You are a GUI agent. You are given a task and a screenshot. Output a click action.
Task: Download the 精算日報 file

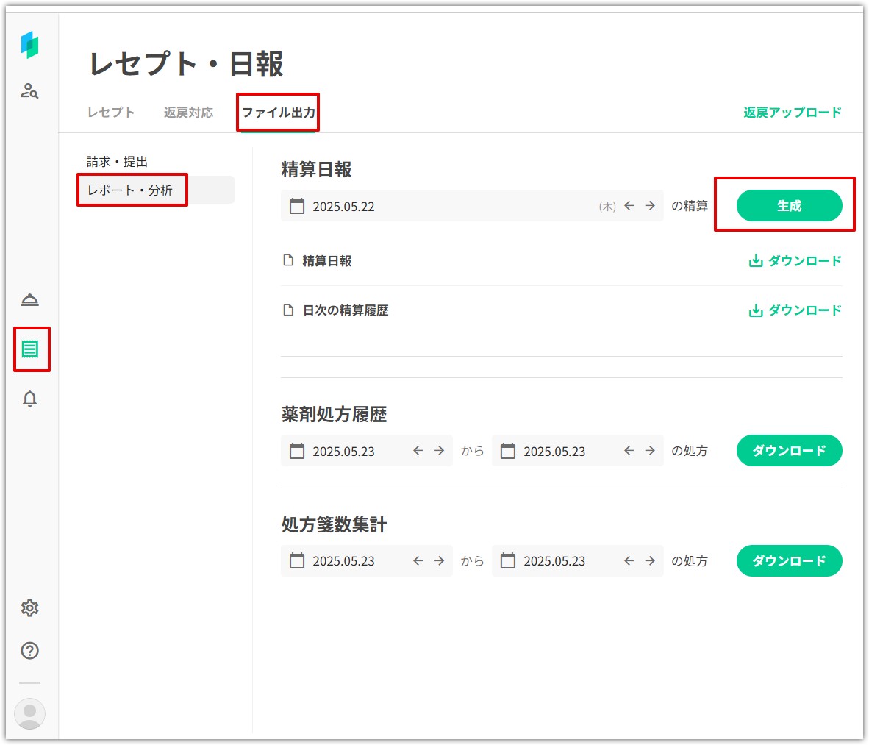click(x=795, y=261)
